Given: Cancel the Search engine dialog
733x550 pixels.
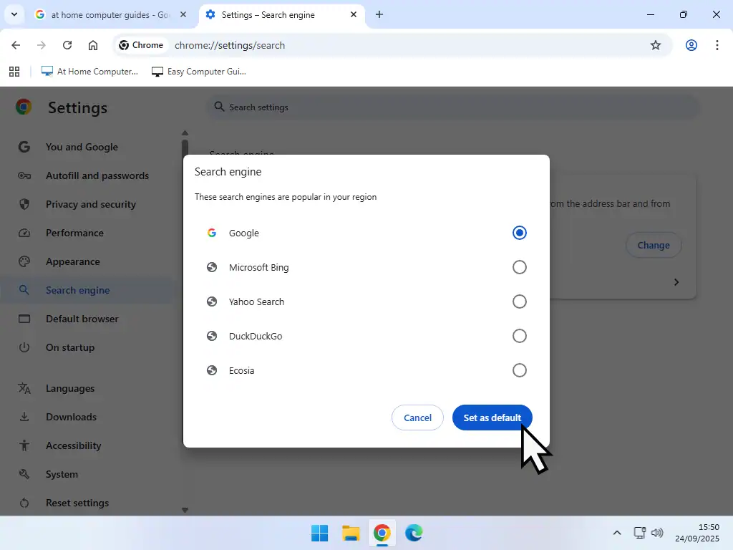Looking at the screenshot, I should (x=417, y=418).
